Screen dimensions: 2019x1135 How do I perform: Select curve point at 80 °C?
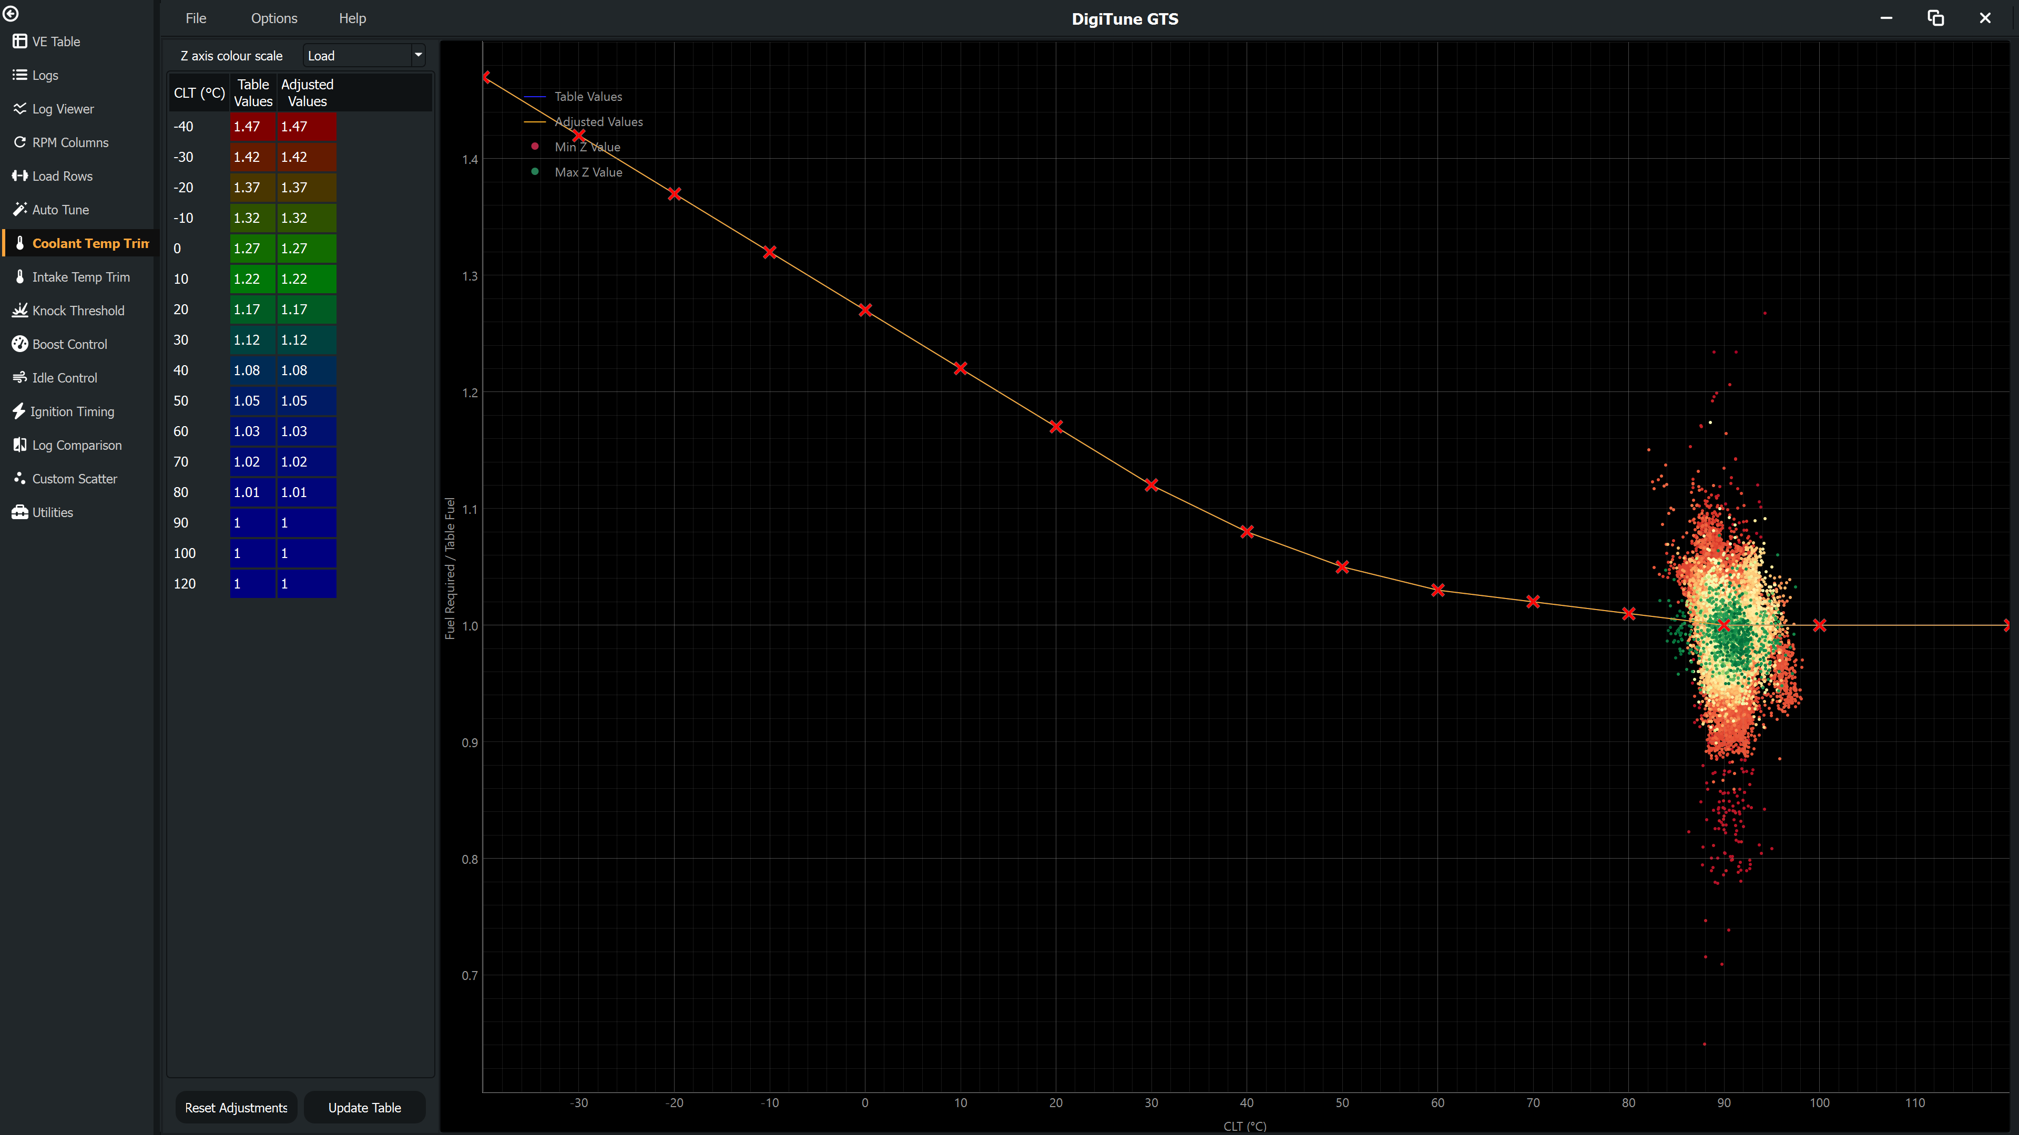[x=1628, y=613]
